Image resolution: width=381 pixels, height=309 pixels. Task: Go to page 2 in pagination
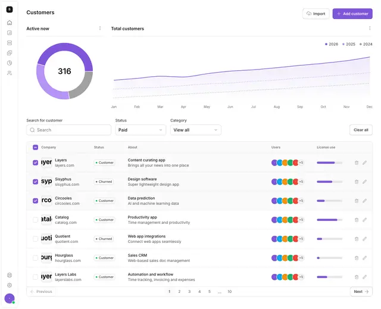(179, 292)
